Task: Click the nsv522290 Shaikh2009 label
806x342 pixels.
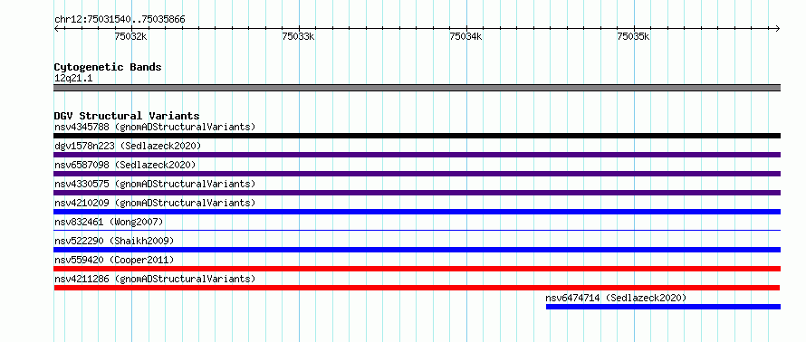Action: click(114, 241)
